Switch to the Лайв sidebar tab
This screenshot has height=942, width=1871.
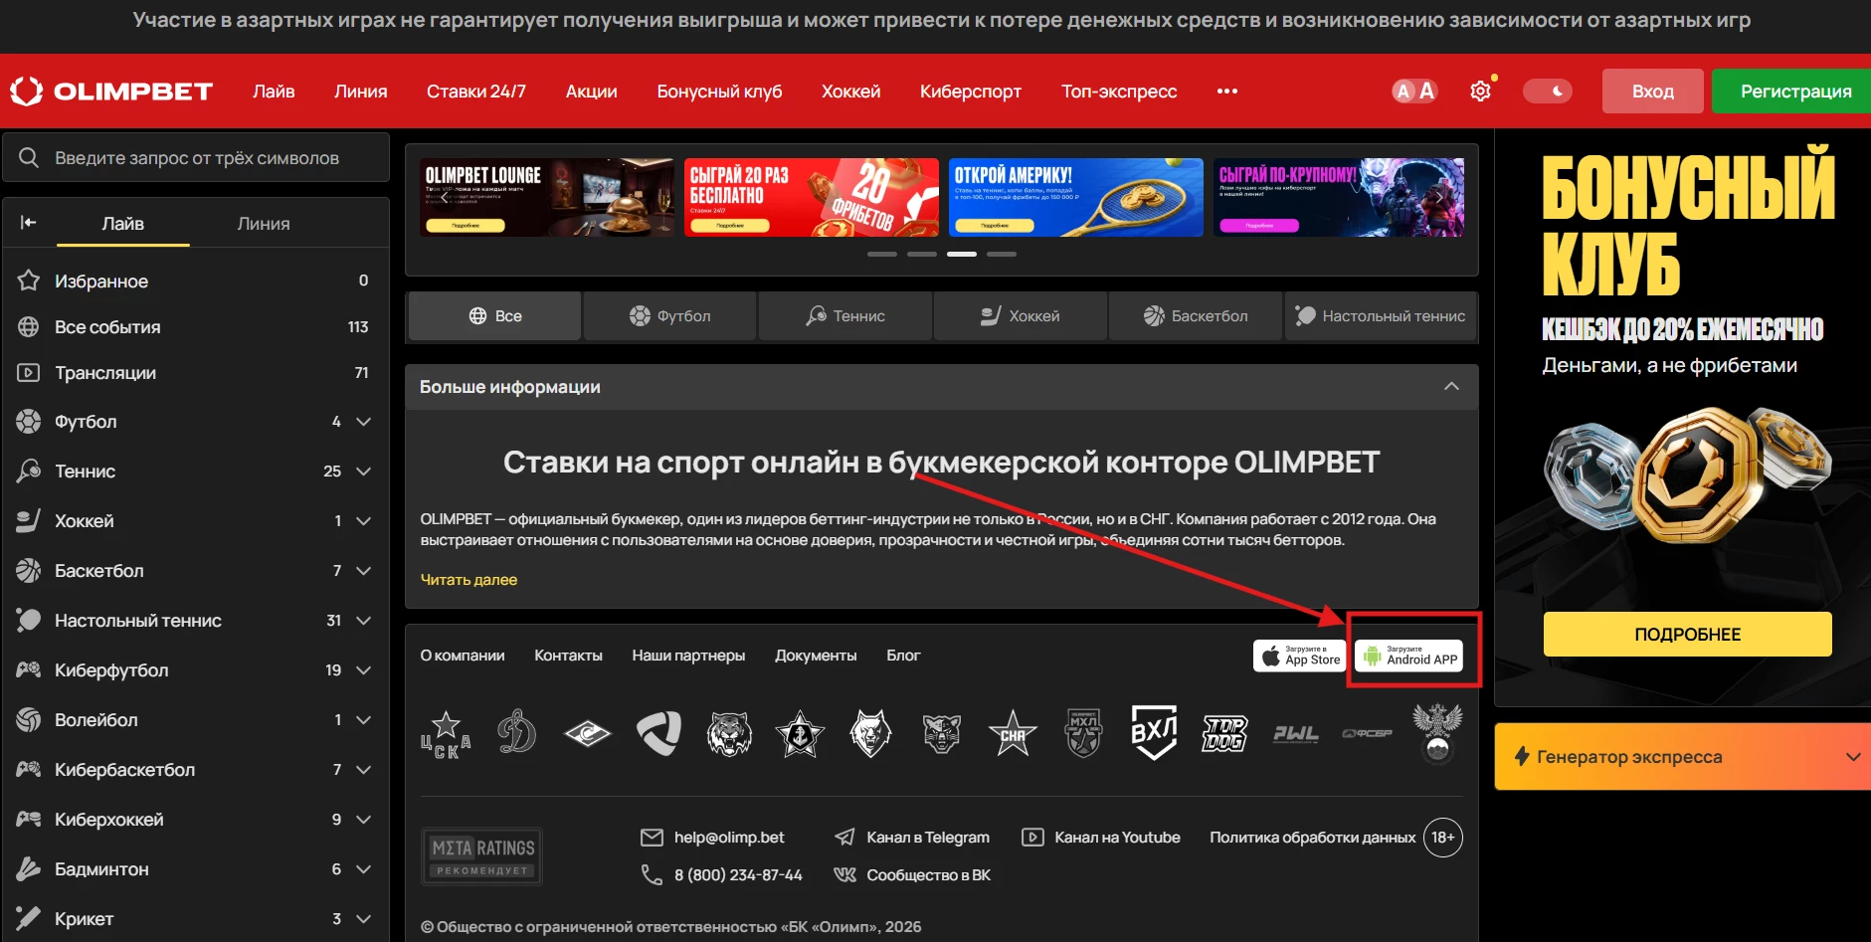point(122,224)
